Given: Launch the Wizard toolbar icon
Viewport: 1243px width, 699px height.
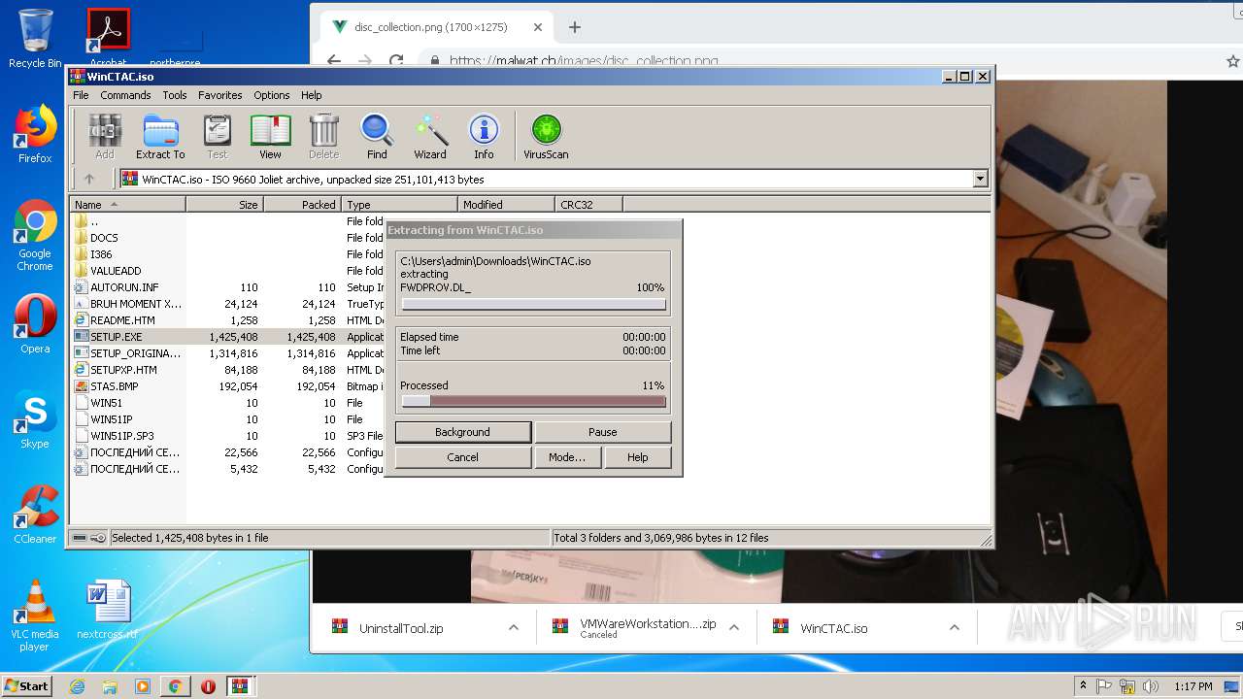Looking at the screenshot, I should [x=430, y=136].
